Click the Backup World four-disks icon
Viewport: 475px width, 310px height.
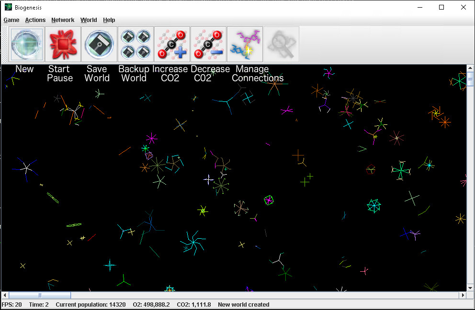136,44
